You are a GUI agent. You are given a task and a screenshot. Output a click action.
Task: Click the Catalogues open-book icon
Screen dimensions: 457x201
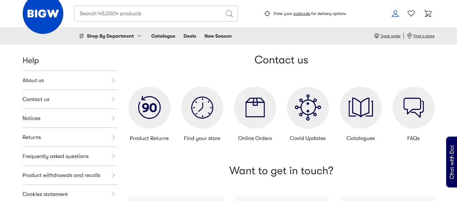[360, 107]
